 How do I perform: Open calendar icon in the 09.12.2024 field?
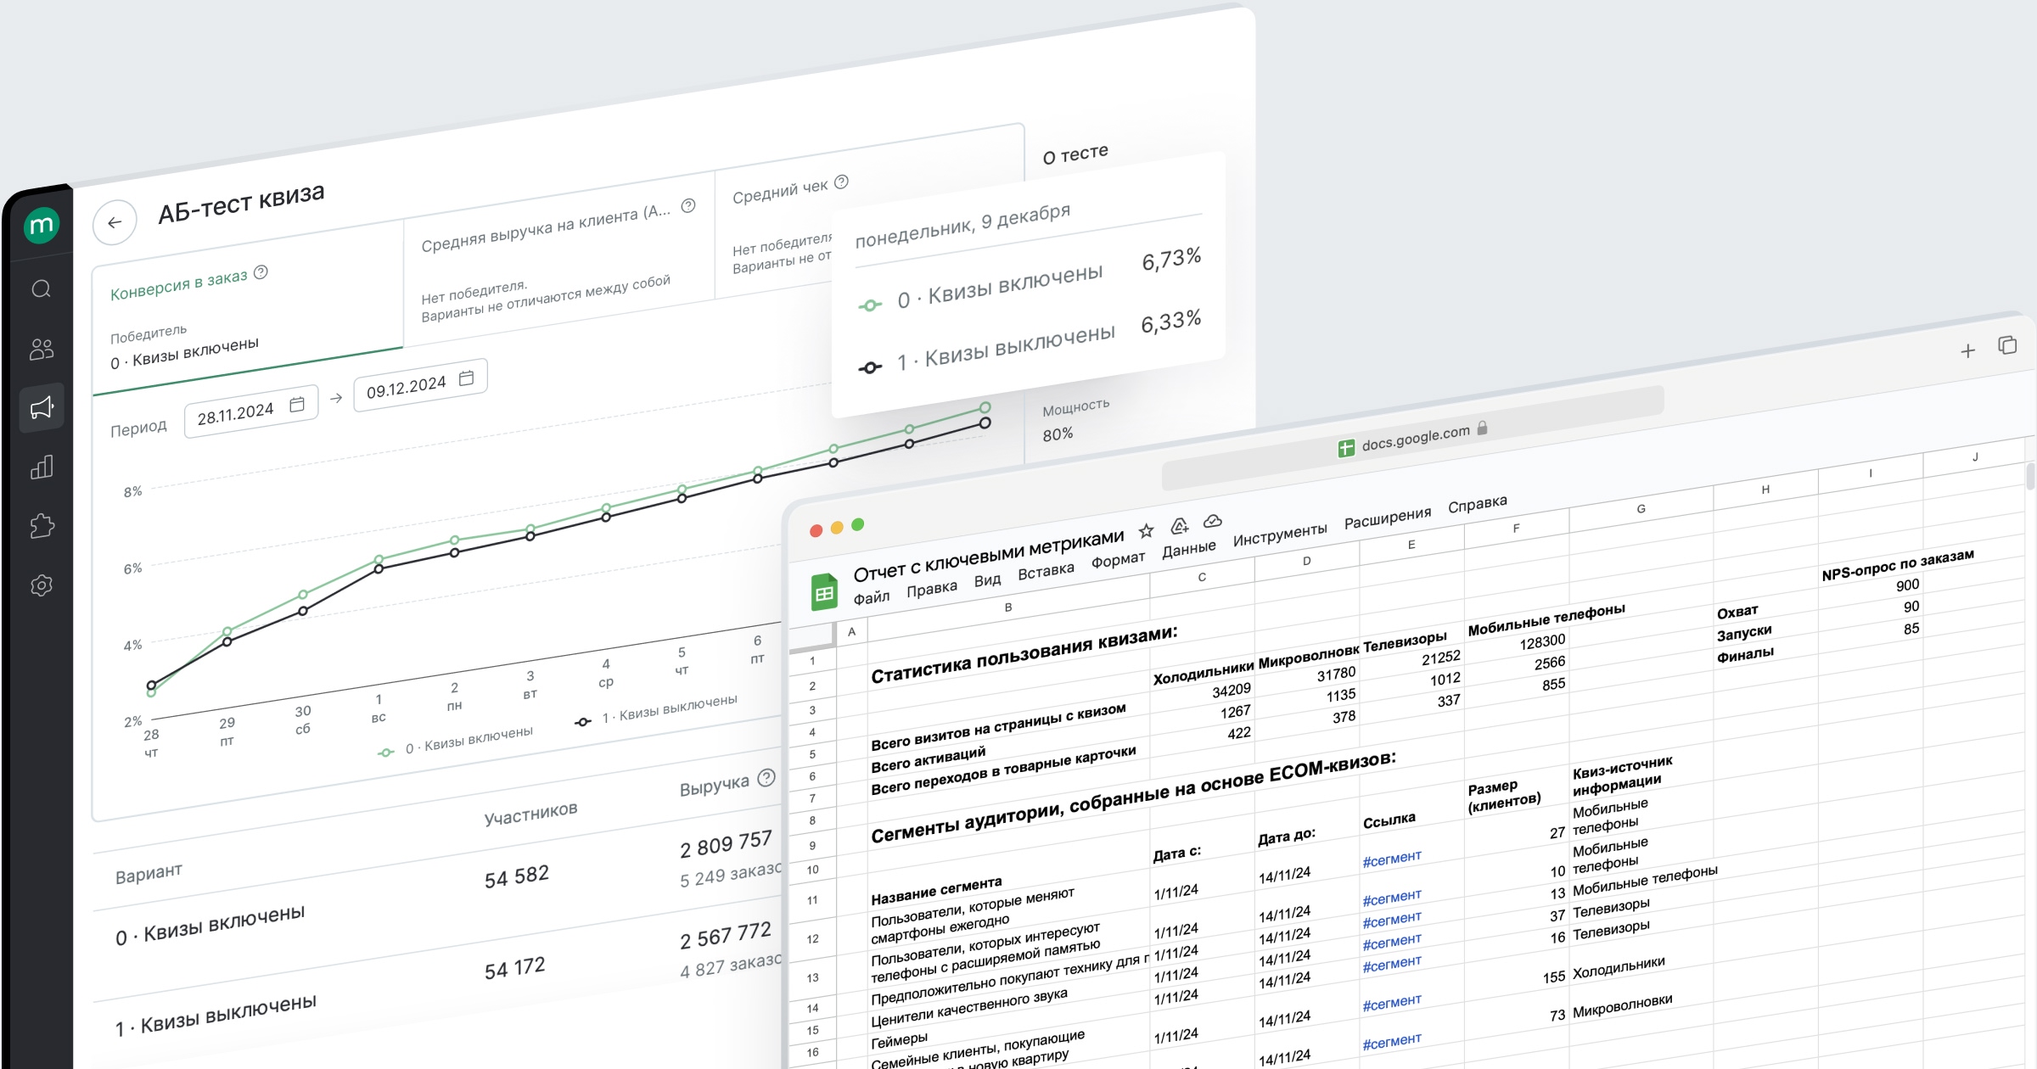(x=466, y=378)
